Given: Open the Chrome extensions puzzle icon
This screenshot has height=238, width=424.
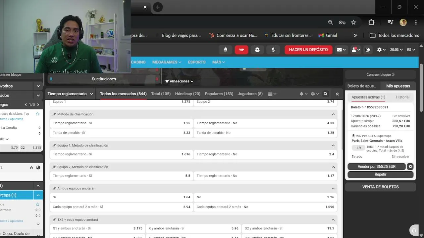Looking at the screenshot, I should click(371, 22).
